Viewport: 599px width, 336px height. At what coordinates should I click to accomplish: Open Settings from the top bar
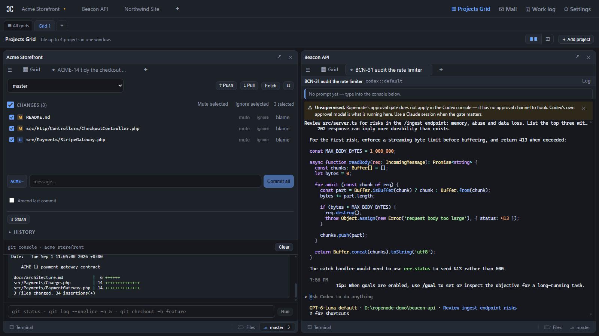coord(577,9)
